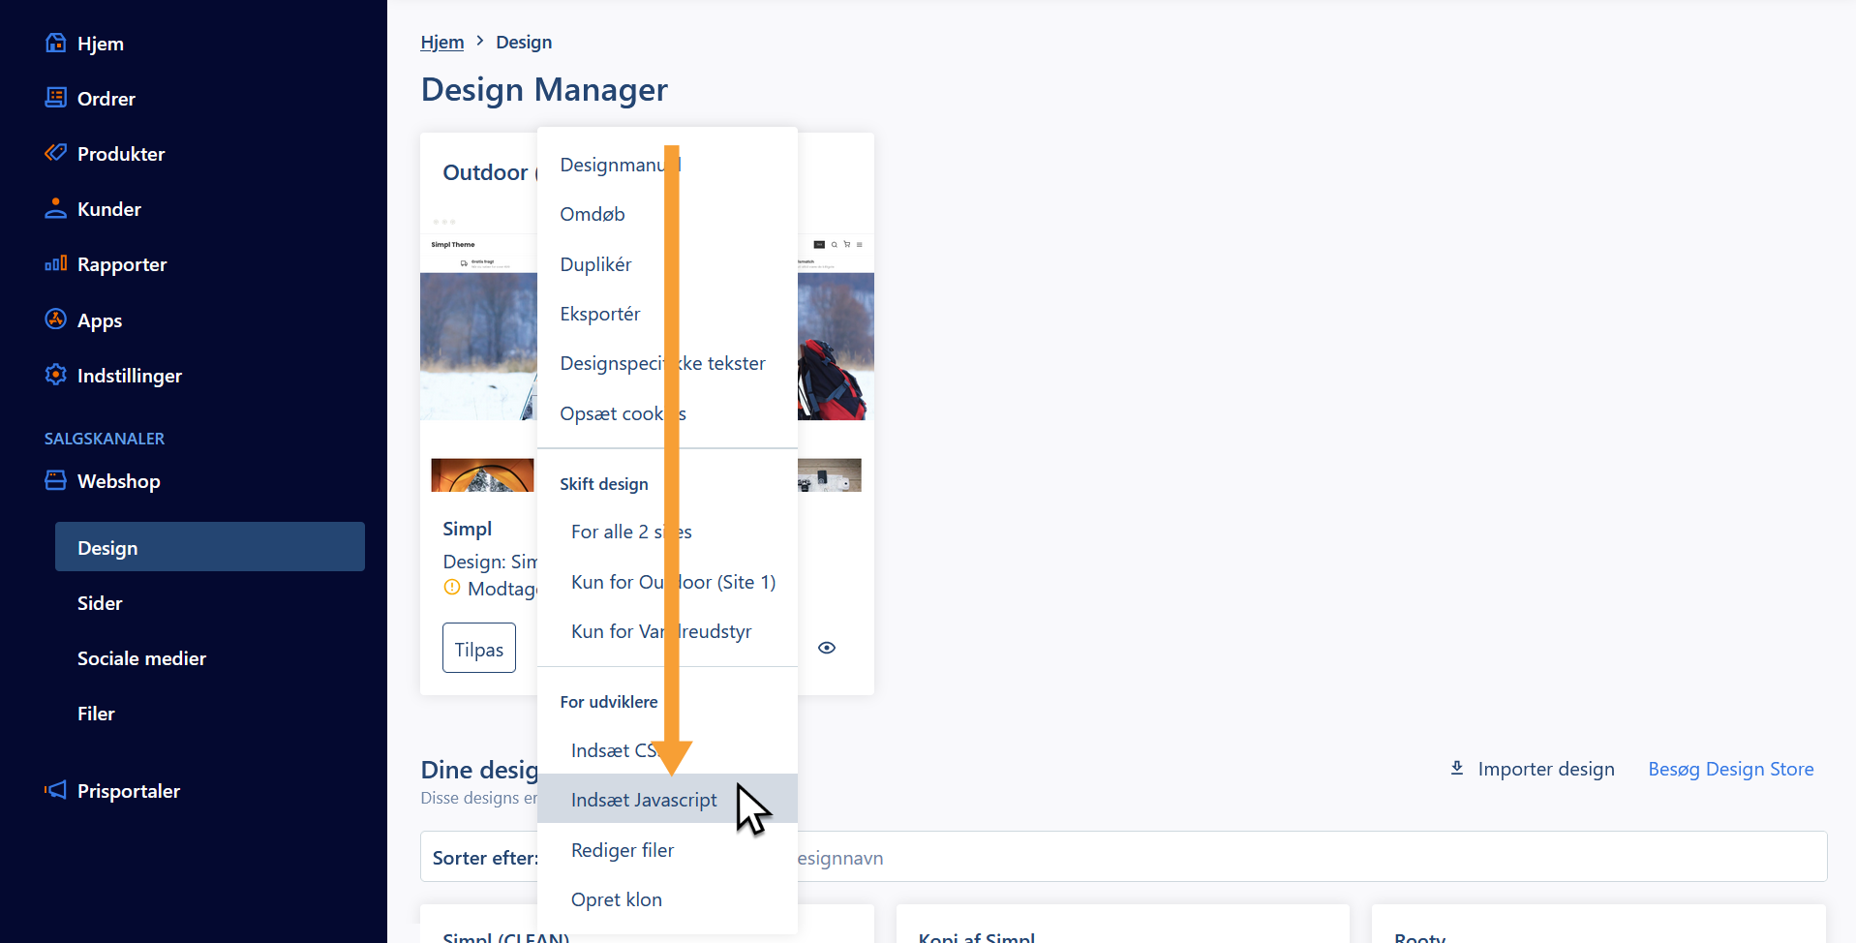1856x943 pixels.
Task: Open the Sider tab in sidebar
Action: coord(100,603)
